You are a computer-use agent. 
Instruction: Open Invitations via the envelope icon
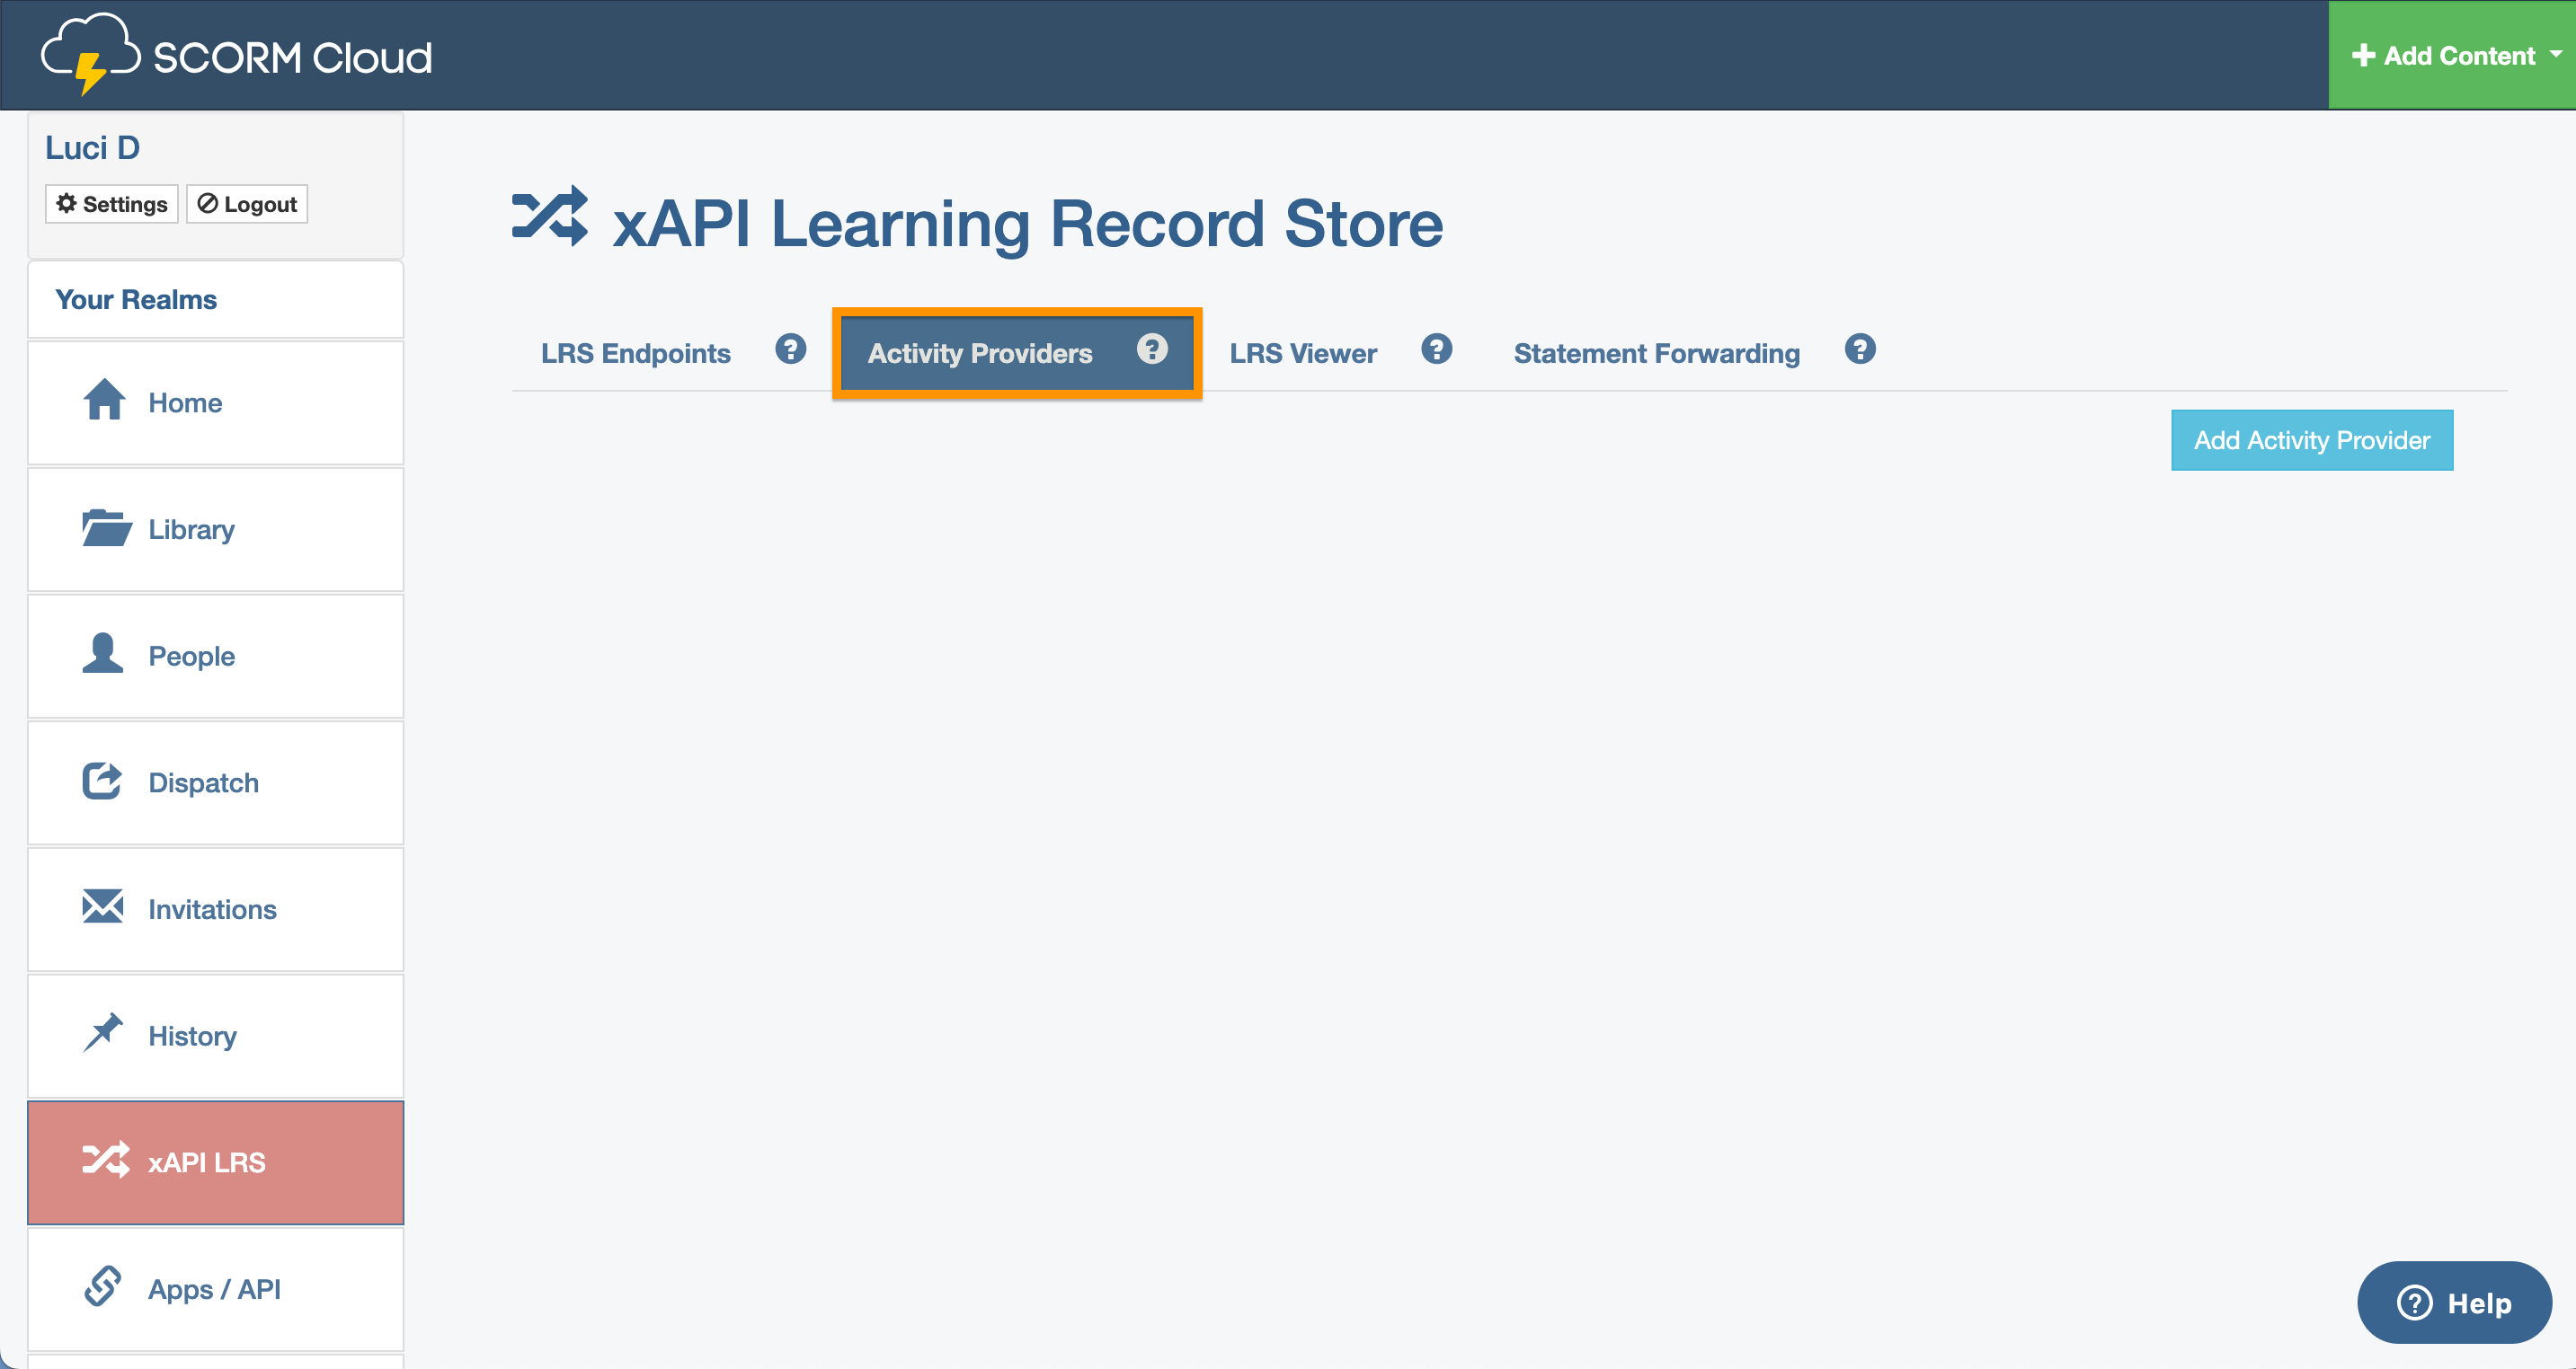103,908
